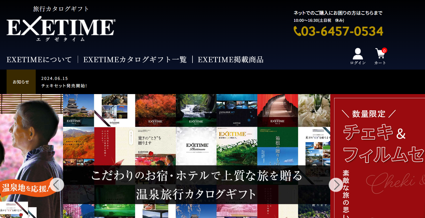Click the お知らせ label box
The width and height of the screenshot is (425, 218).
(21, 82)
